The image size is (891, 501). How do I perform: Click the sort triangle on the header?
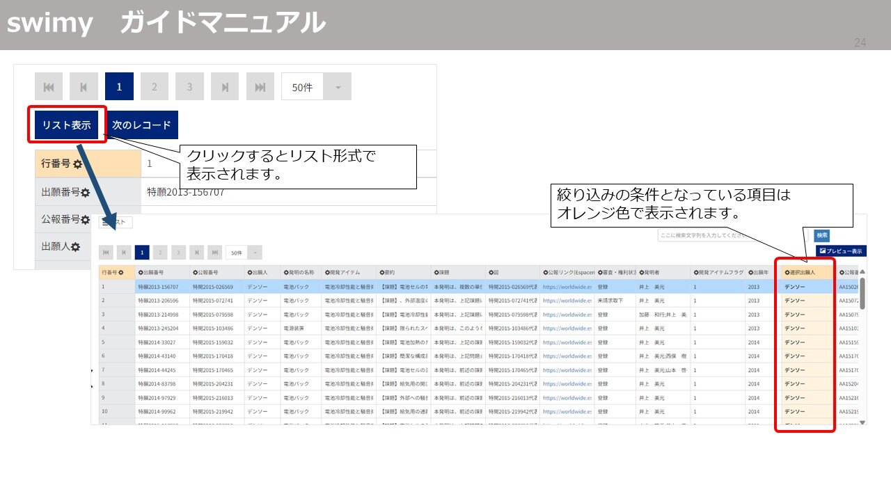(x=862, y=271)
